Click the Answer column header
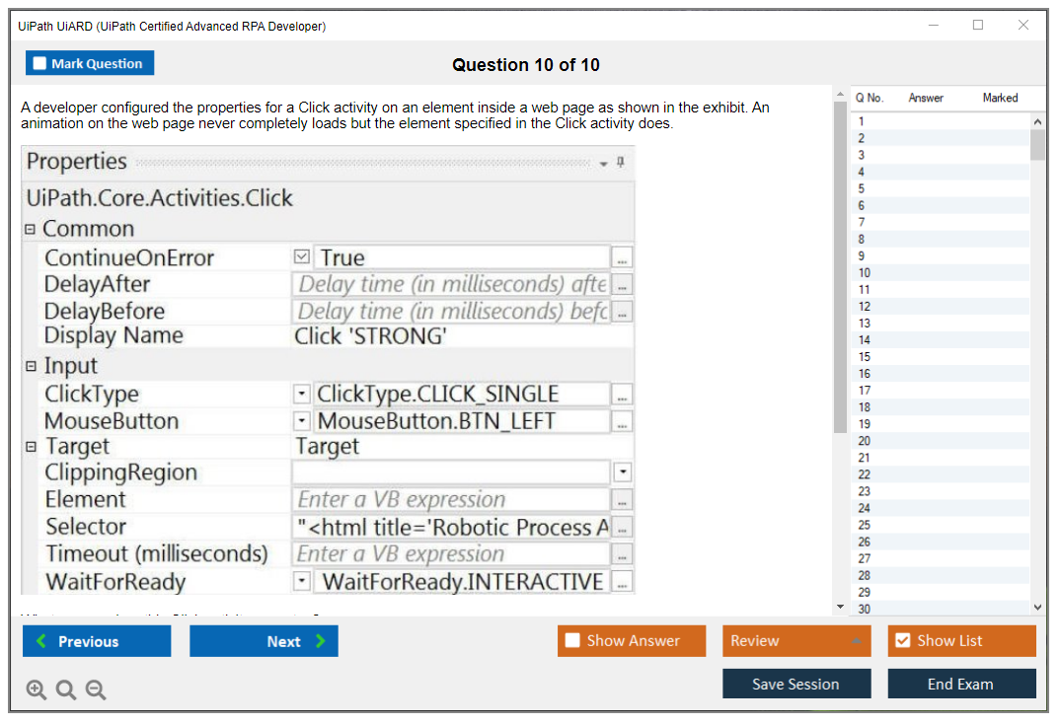 pos(926,98)
